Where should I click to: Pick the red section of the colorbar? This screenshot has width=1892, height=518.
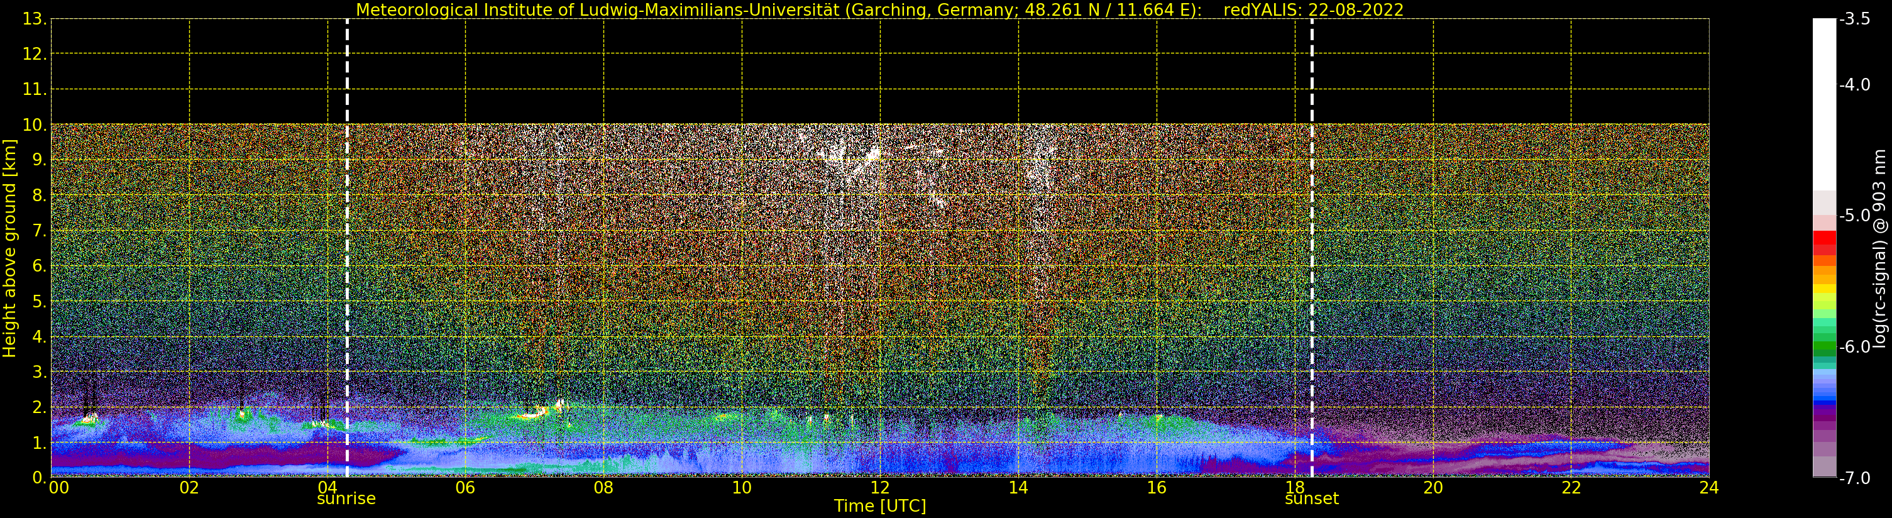[x=1824, y=243]
